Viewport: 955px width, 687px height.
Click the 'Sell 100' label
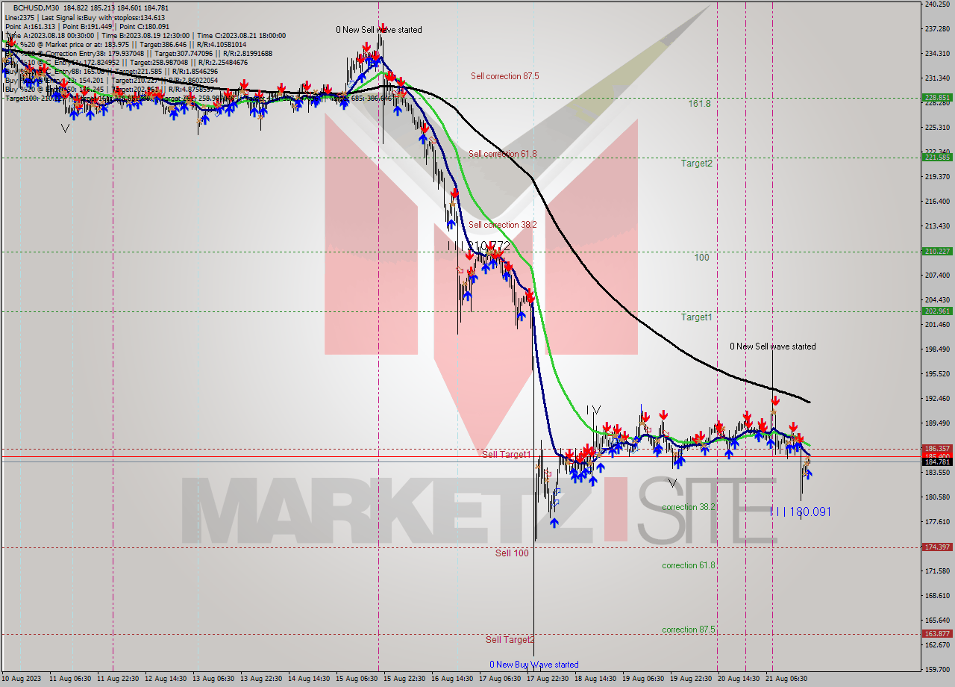[512, 553]
